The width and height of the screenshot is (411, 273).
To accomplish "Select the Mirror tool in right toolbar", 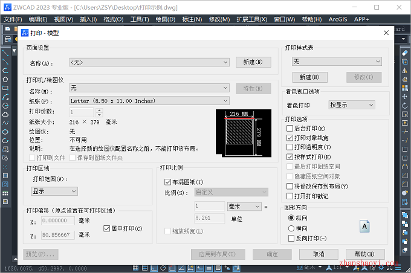I will pos(405,71).
